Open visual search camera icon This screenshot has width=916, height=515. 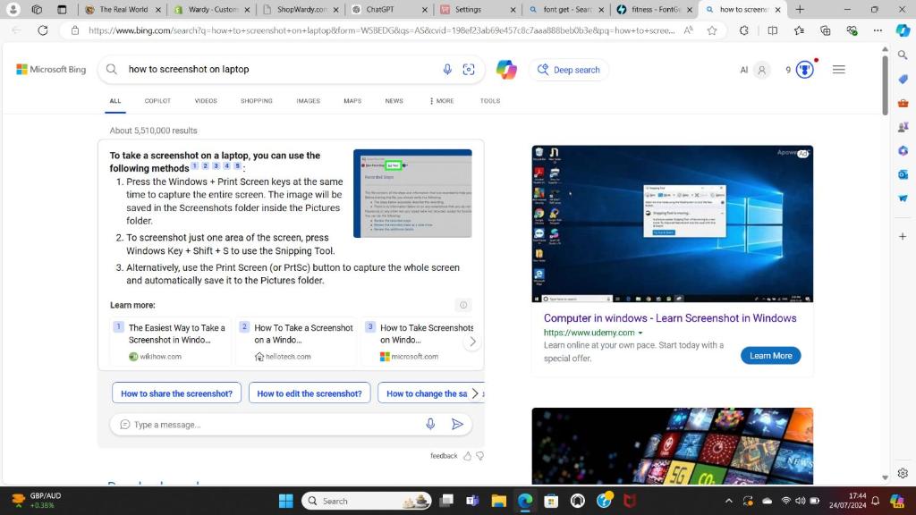coord(468,70)
